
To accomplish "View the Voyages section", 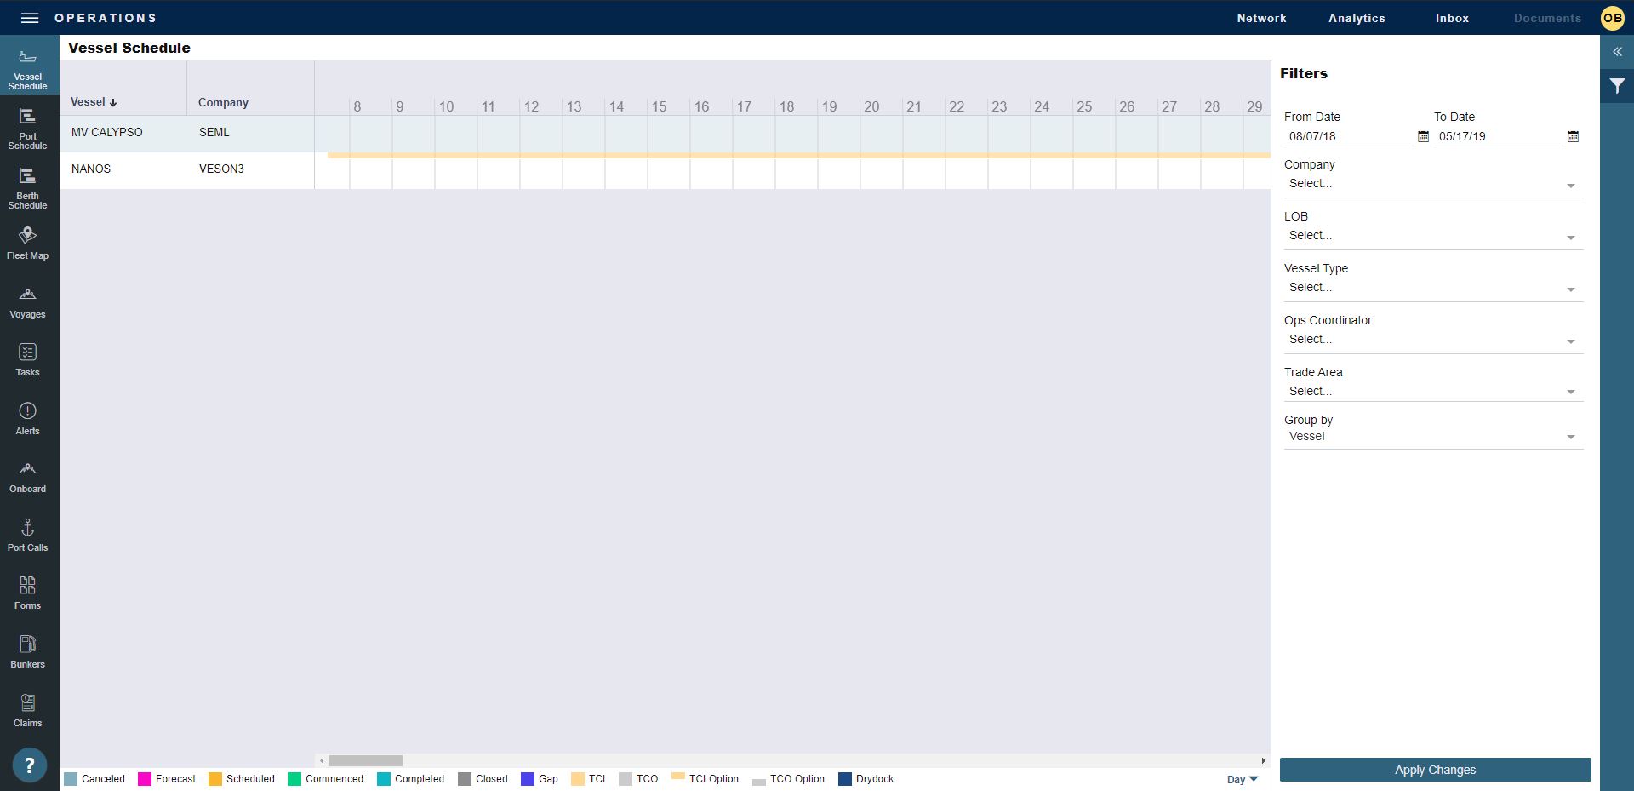I will click(28, 302).
